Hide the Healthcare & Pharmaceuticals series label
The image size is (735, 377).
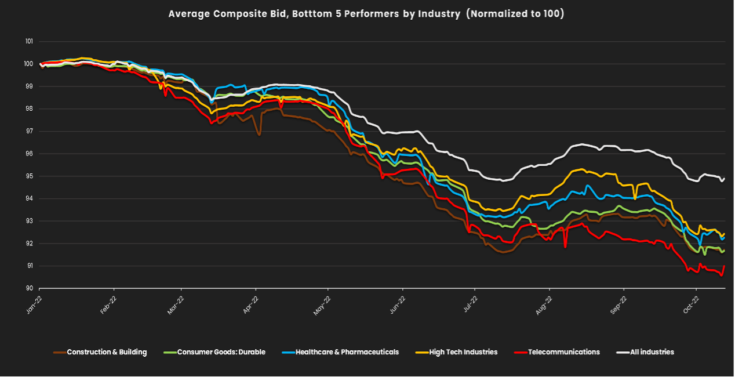coord(347,352)
